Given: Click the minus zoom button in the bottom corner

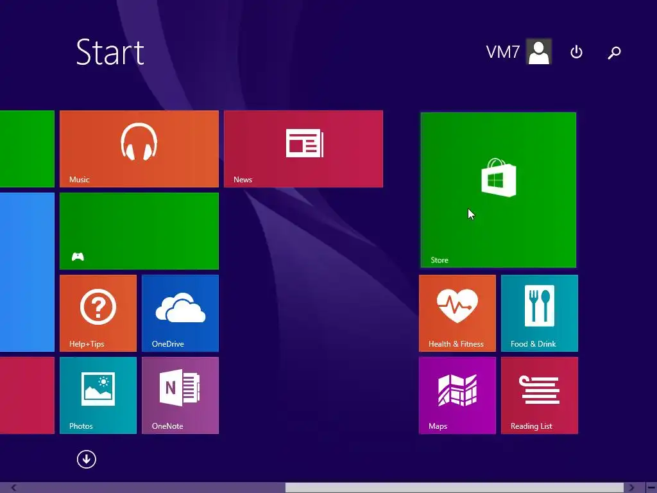Looking at the screenshot, I should click(x=651, y=488).
